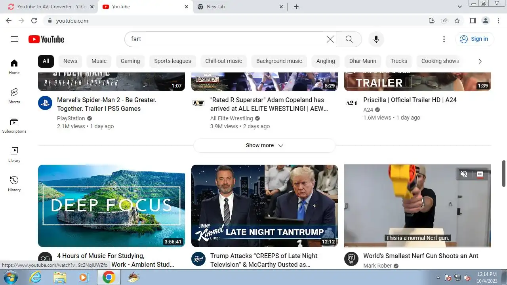Open Priscilla Official Trailer title

coord(410,100)
